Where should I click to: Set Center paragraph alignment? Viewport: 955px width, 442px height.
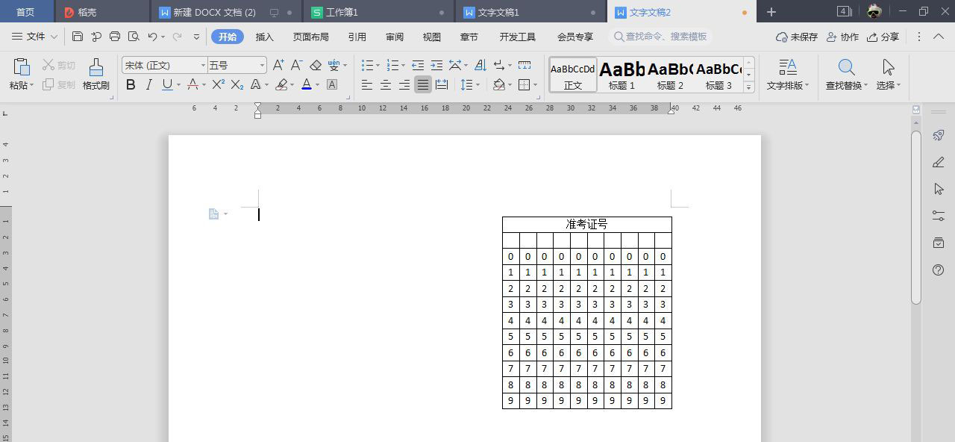point(386,85)
